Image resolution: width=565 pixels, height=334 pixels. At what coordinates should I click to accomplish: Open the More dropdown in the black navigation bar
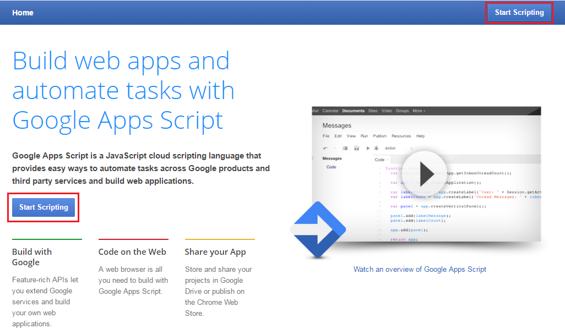(x=419, y=111)
